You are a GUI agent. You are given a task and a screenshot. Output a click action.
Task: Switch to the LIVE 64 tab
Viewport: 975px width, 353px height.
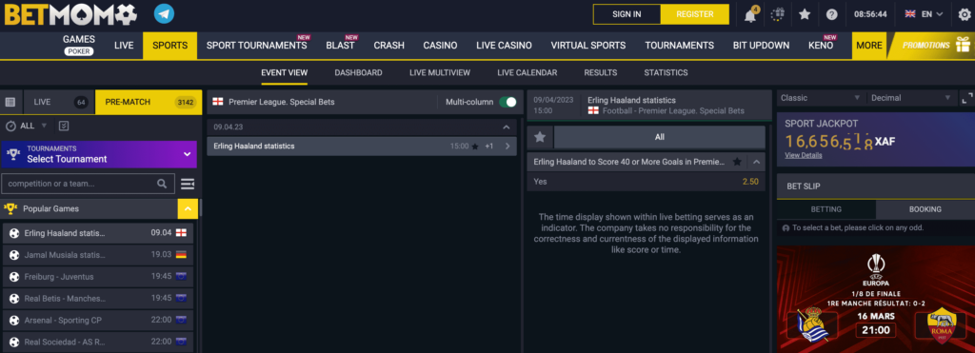pyautogui.click(x=58, y=102)
